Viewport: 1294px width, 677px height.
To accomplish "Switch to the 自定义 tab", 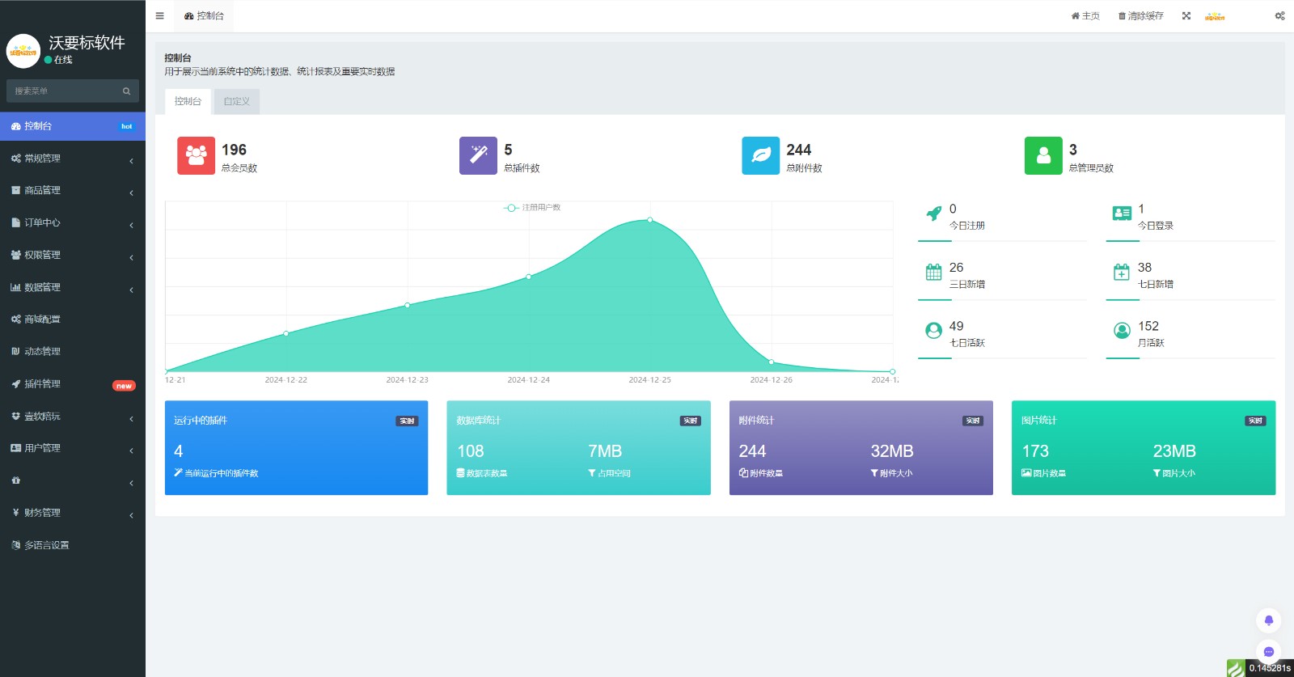I will pyautogui.click(x=237, y=101).
